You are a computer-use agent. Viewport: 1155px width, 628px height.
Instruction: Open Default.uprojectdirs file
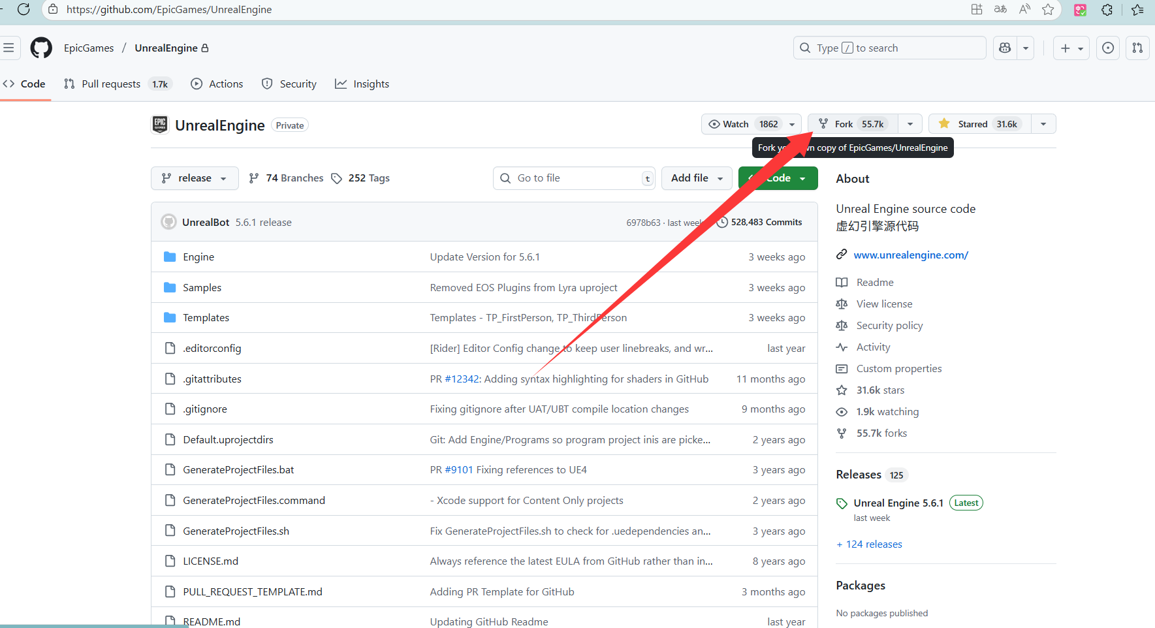(x=228, y=440)
